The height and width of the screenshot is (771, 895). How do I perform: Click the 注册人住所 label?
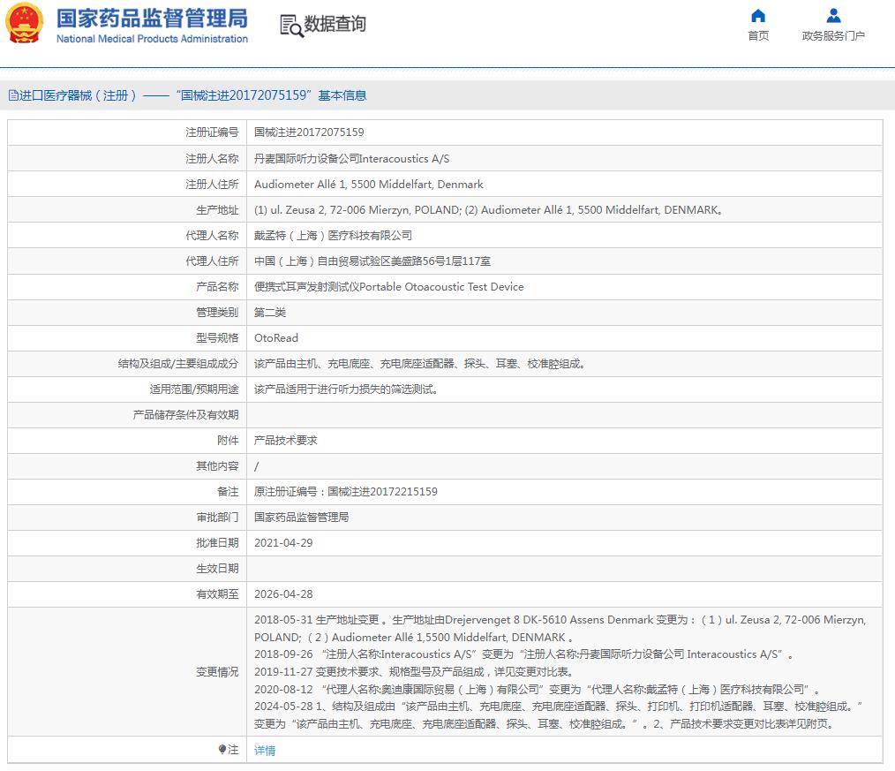[x=212, y=185]
